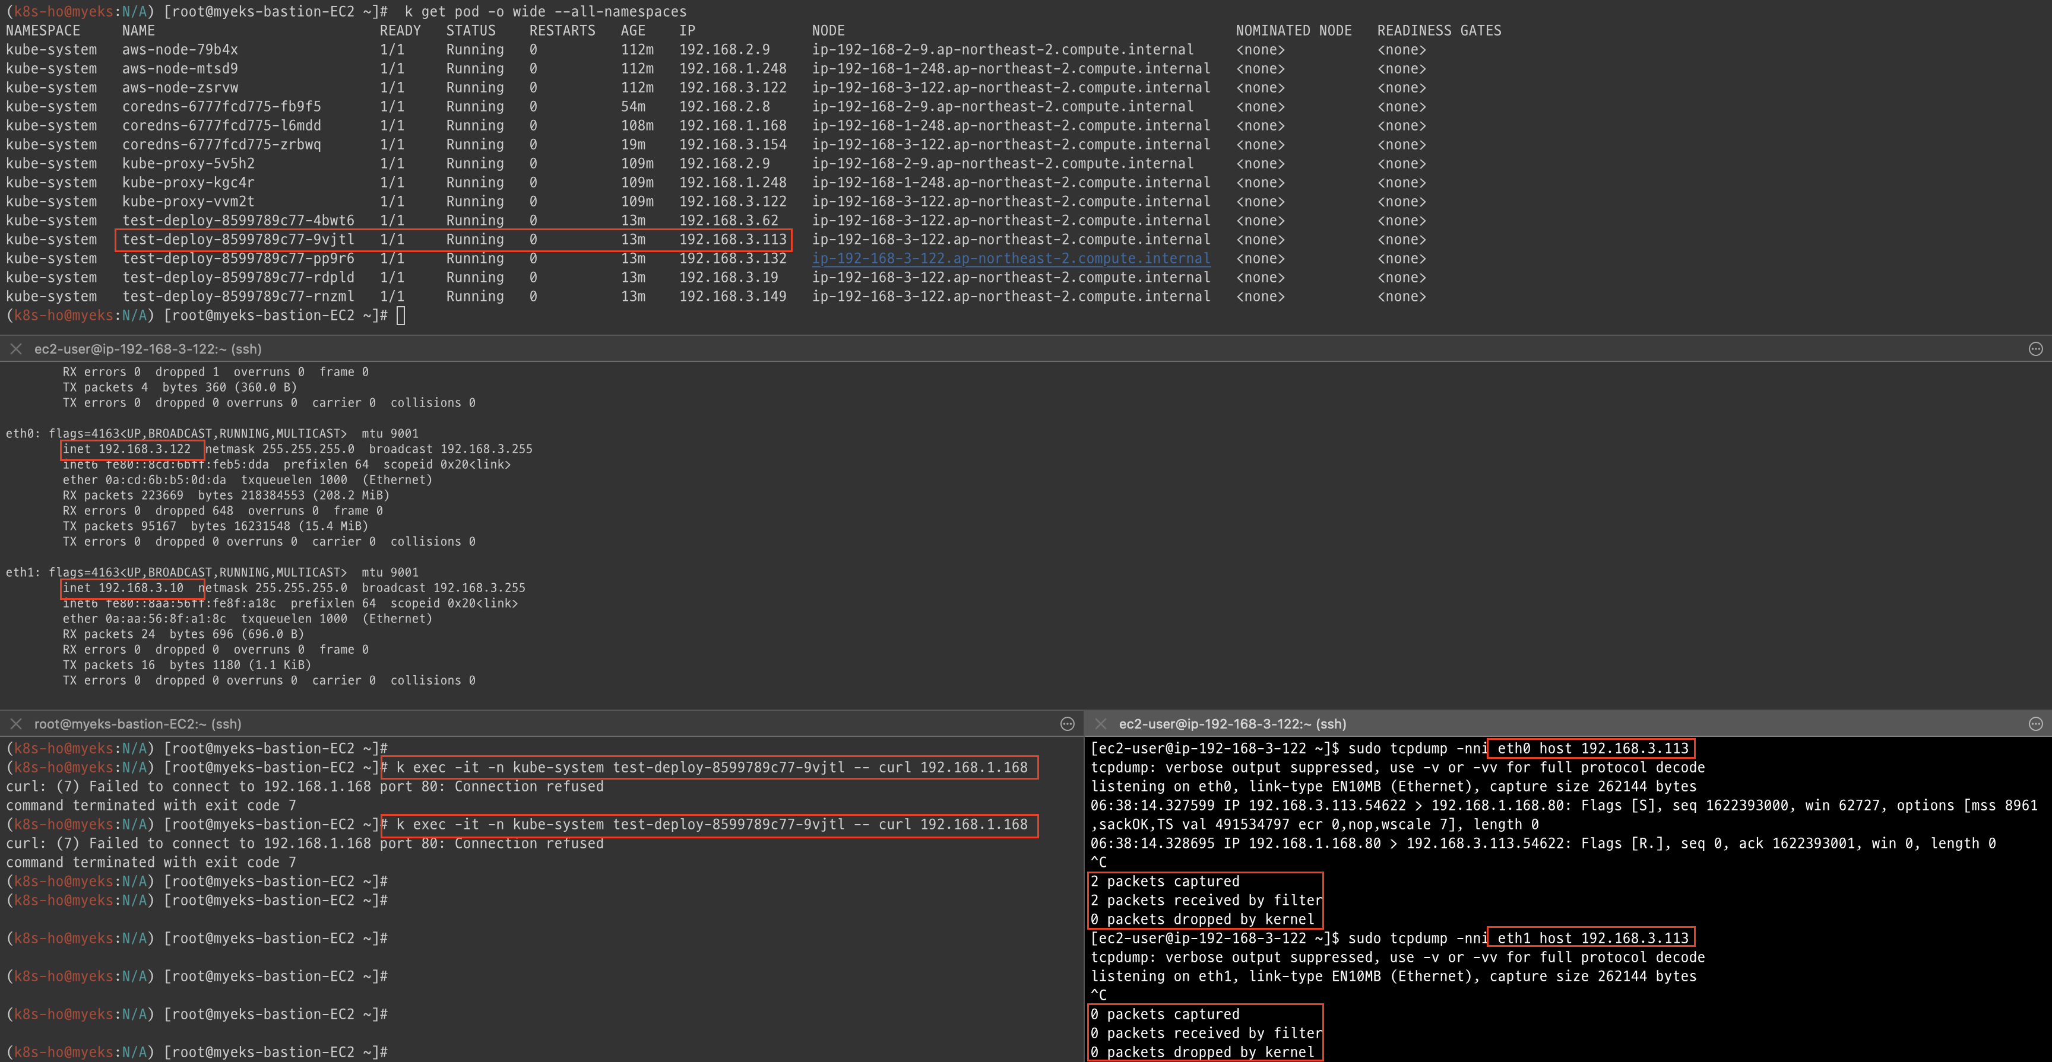Select the middle ec2-user@ip-192-168-3-122 pane title
Viewport: 2052px width, 1062px height.
(147, 349)
